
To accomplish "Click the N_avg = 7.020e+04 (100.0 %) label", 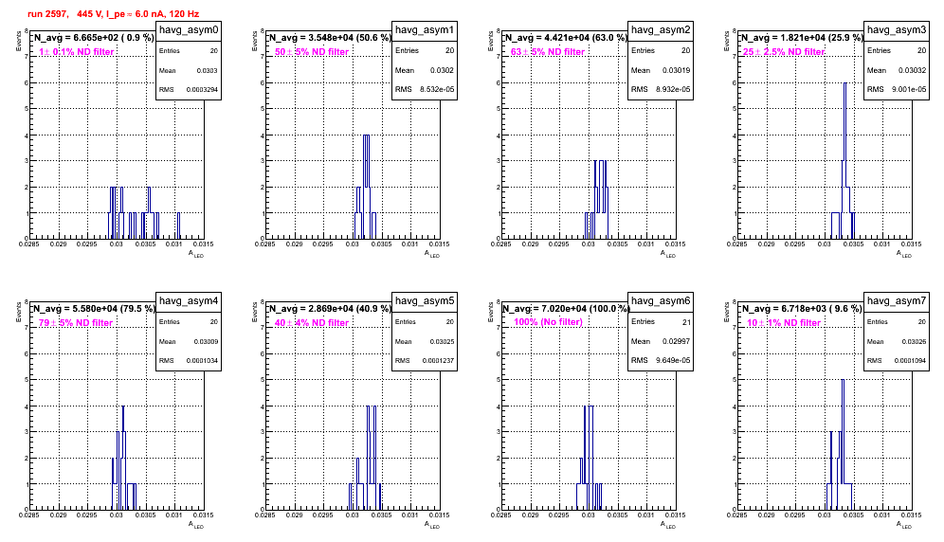I will pos(566,309).
